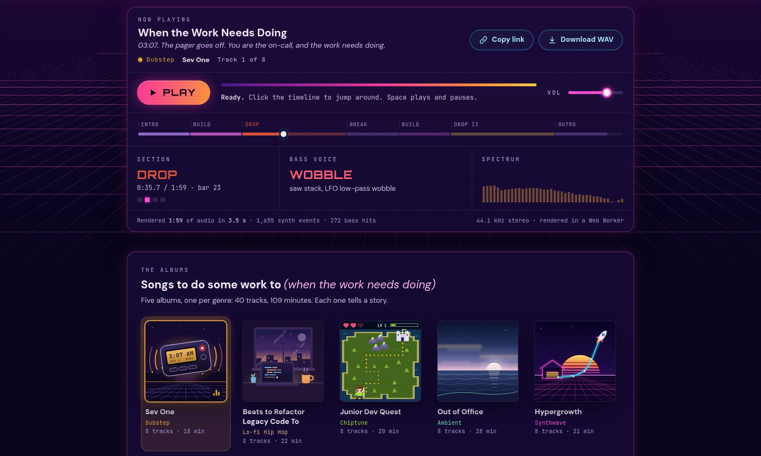Click the 'Track 1 of 8' text
The image size is (761, 456).
[241, 60]
